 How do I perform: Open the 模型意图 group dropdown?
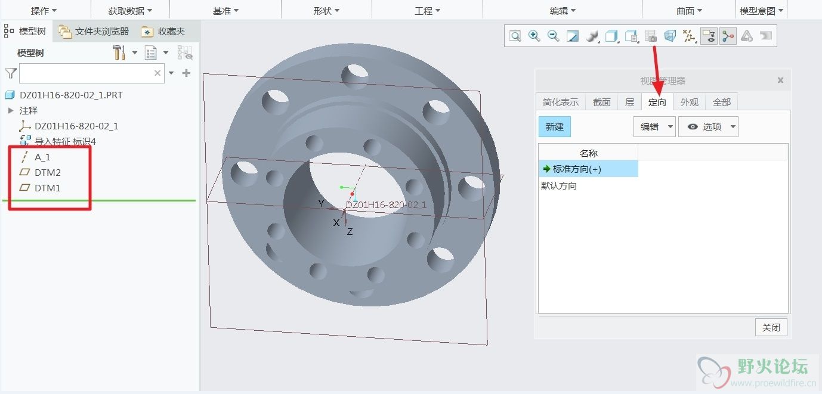click(762, 11)
